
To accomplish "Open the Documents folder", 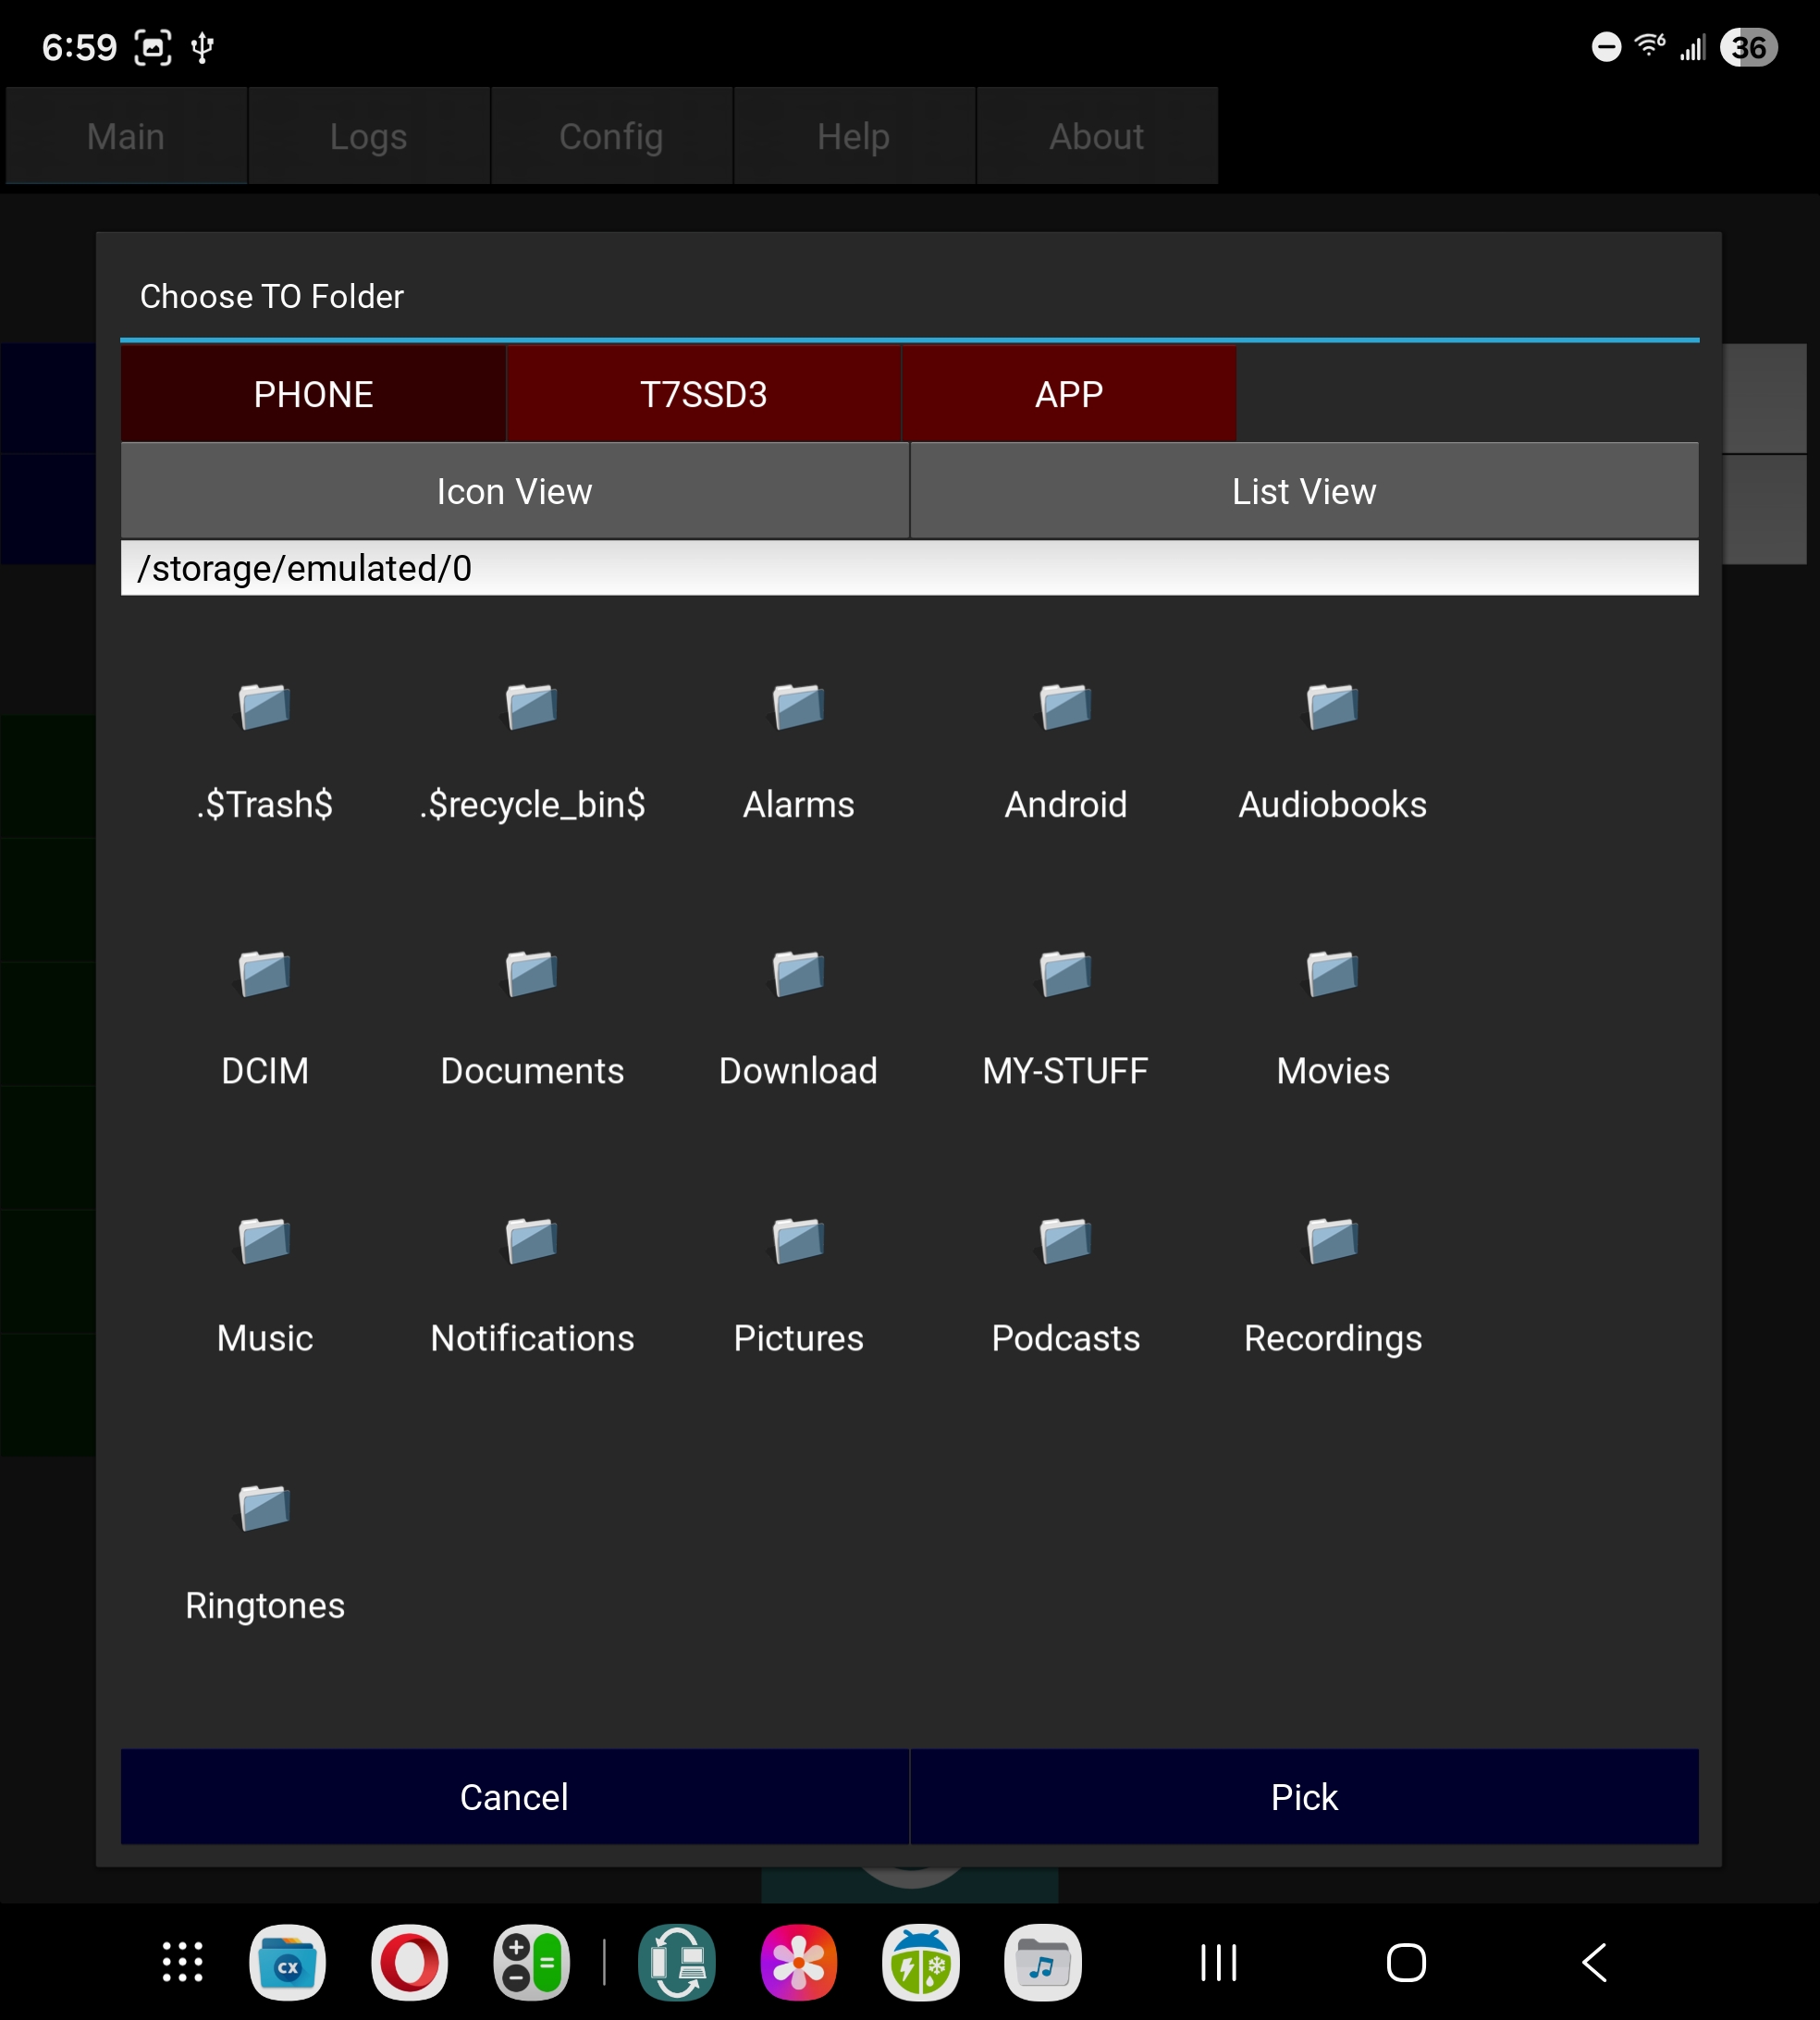I will 531,974.
